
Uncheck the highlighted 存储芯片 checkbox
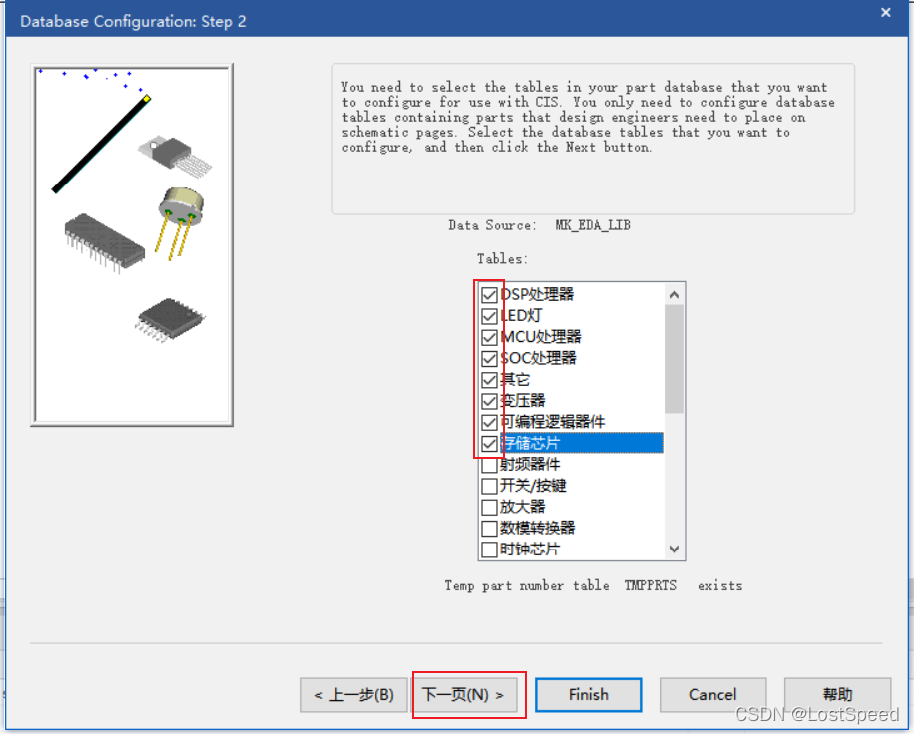(489, 443)
